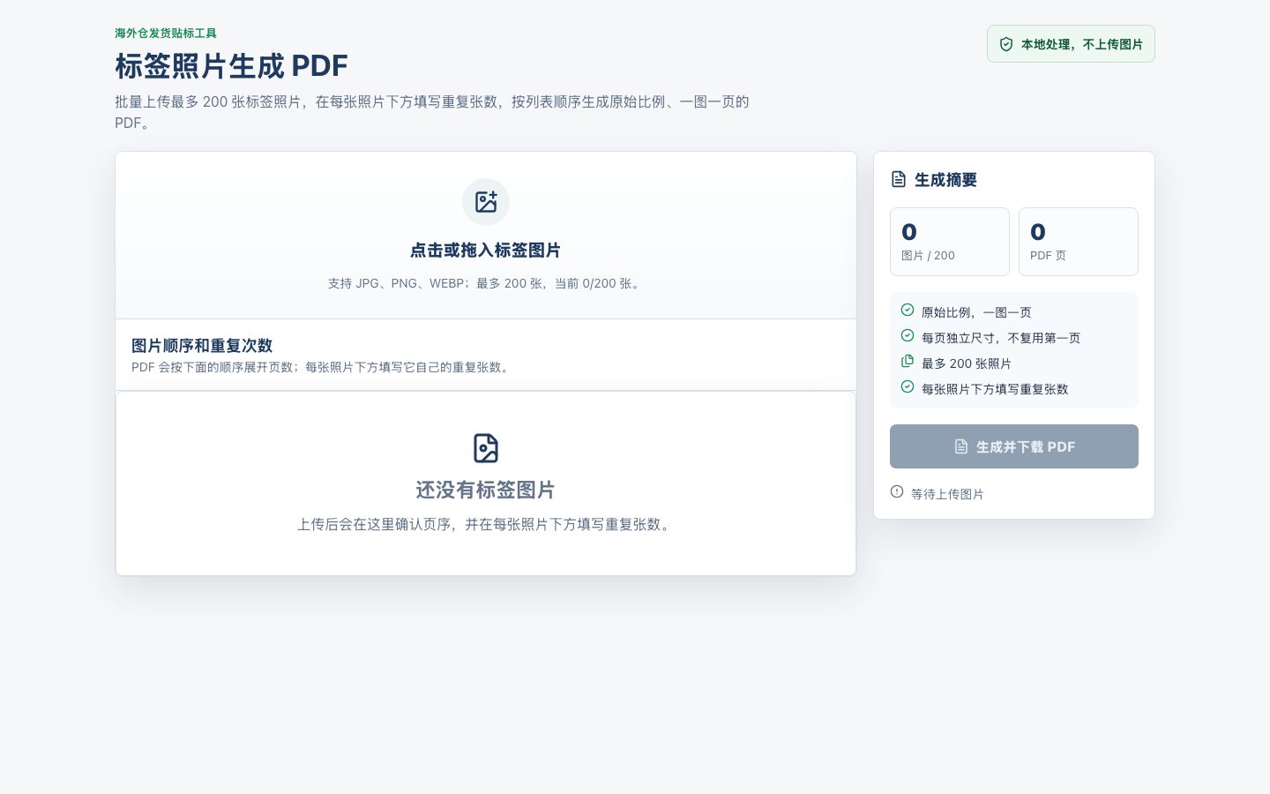This screenshot has height=794, width=1270.
Task: Click text 原始比例，一图一页
Action: click(x=976, y=312)
